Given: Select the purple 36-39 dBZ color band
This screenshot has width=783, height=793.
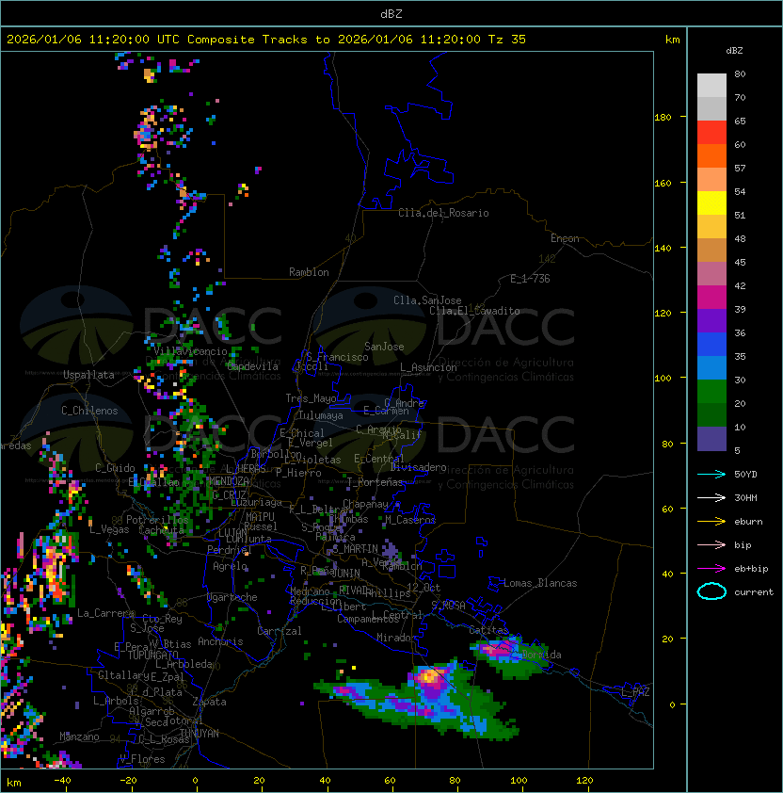Looking at the screenshot, I should [x=711, y=321].
